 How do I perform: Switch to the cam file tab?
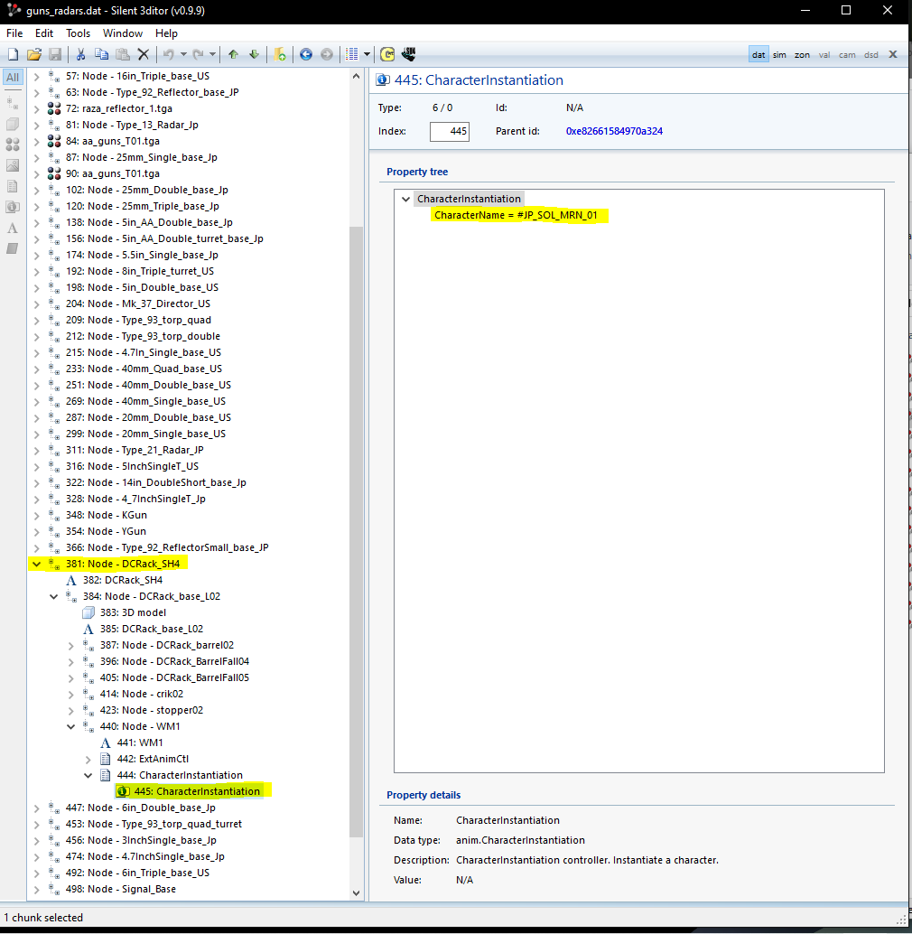coord(847,55)
